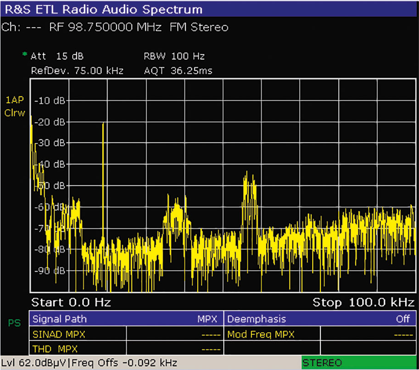This screenshot has width=419, height=370.
Task: Click the STEREO status indicator
Action: click(322, 363)
